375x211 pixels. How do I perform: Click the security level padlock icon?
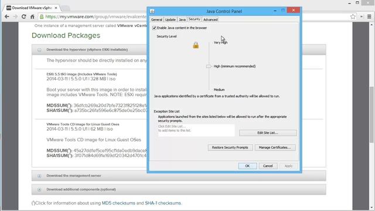pos(196,45)
